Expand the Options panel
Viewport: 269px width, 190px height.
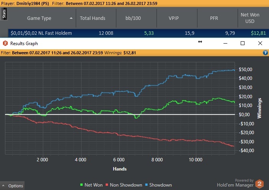point(12,186)
